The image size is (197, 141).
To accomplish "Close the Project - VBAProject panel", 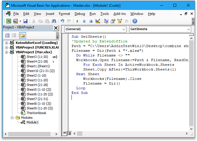I will (x=56, y=28).
